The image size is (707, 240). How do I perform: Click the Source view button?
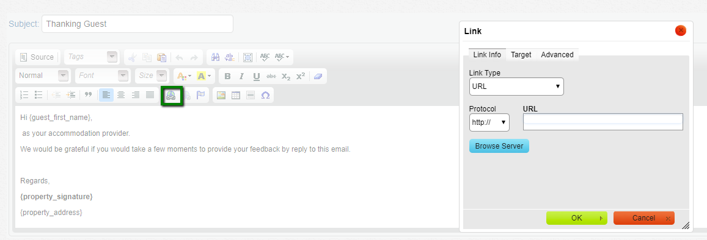pyautogui.click(x=37, y=57)
